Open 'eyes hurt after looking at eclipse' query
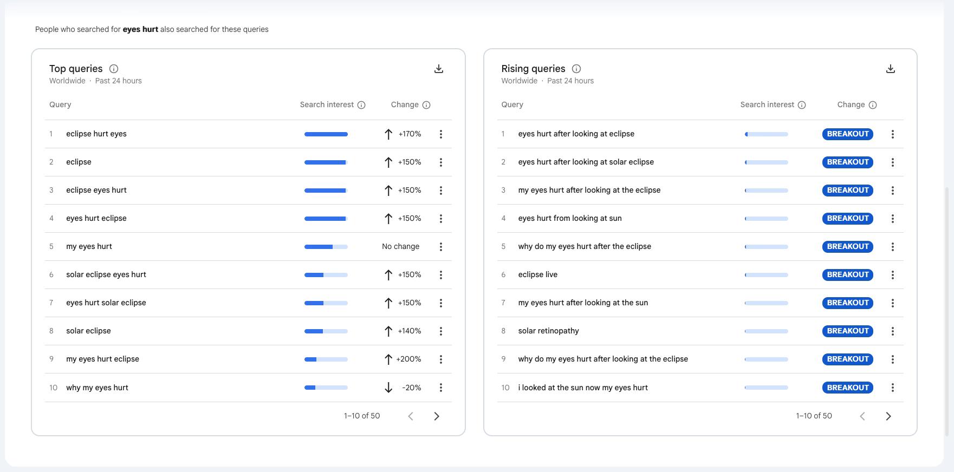 (x=576, y=134)
